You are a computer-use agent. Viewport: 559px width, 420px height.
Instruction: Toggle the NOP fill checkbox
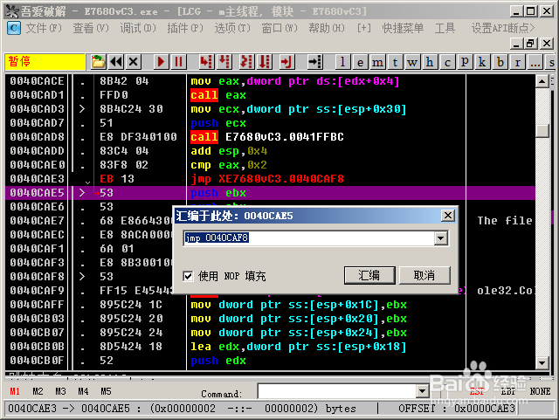coord(189,276)
